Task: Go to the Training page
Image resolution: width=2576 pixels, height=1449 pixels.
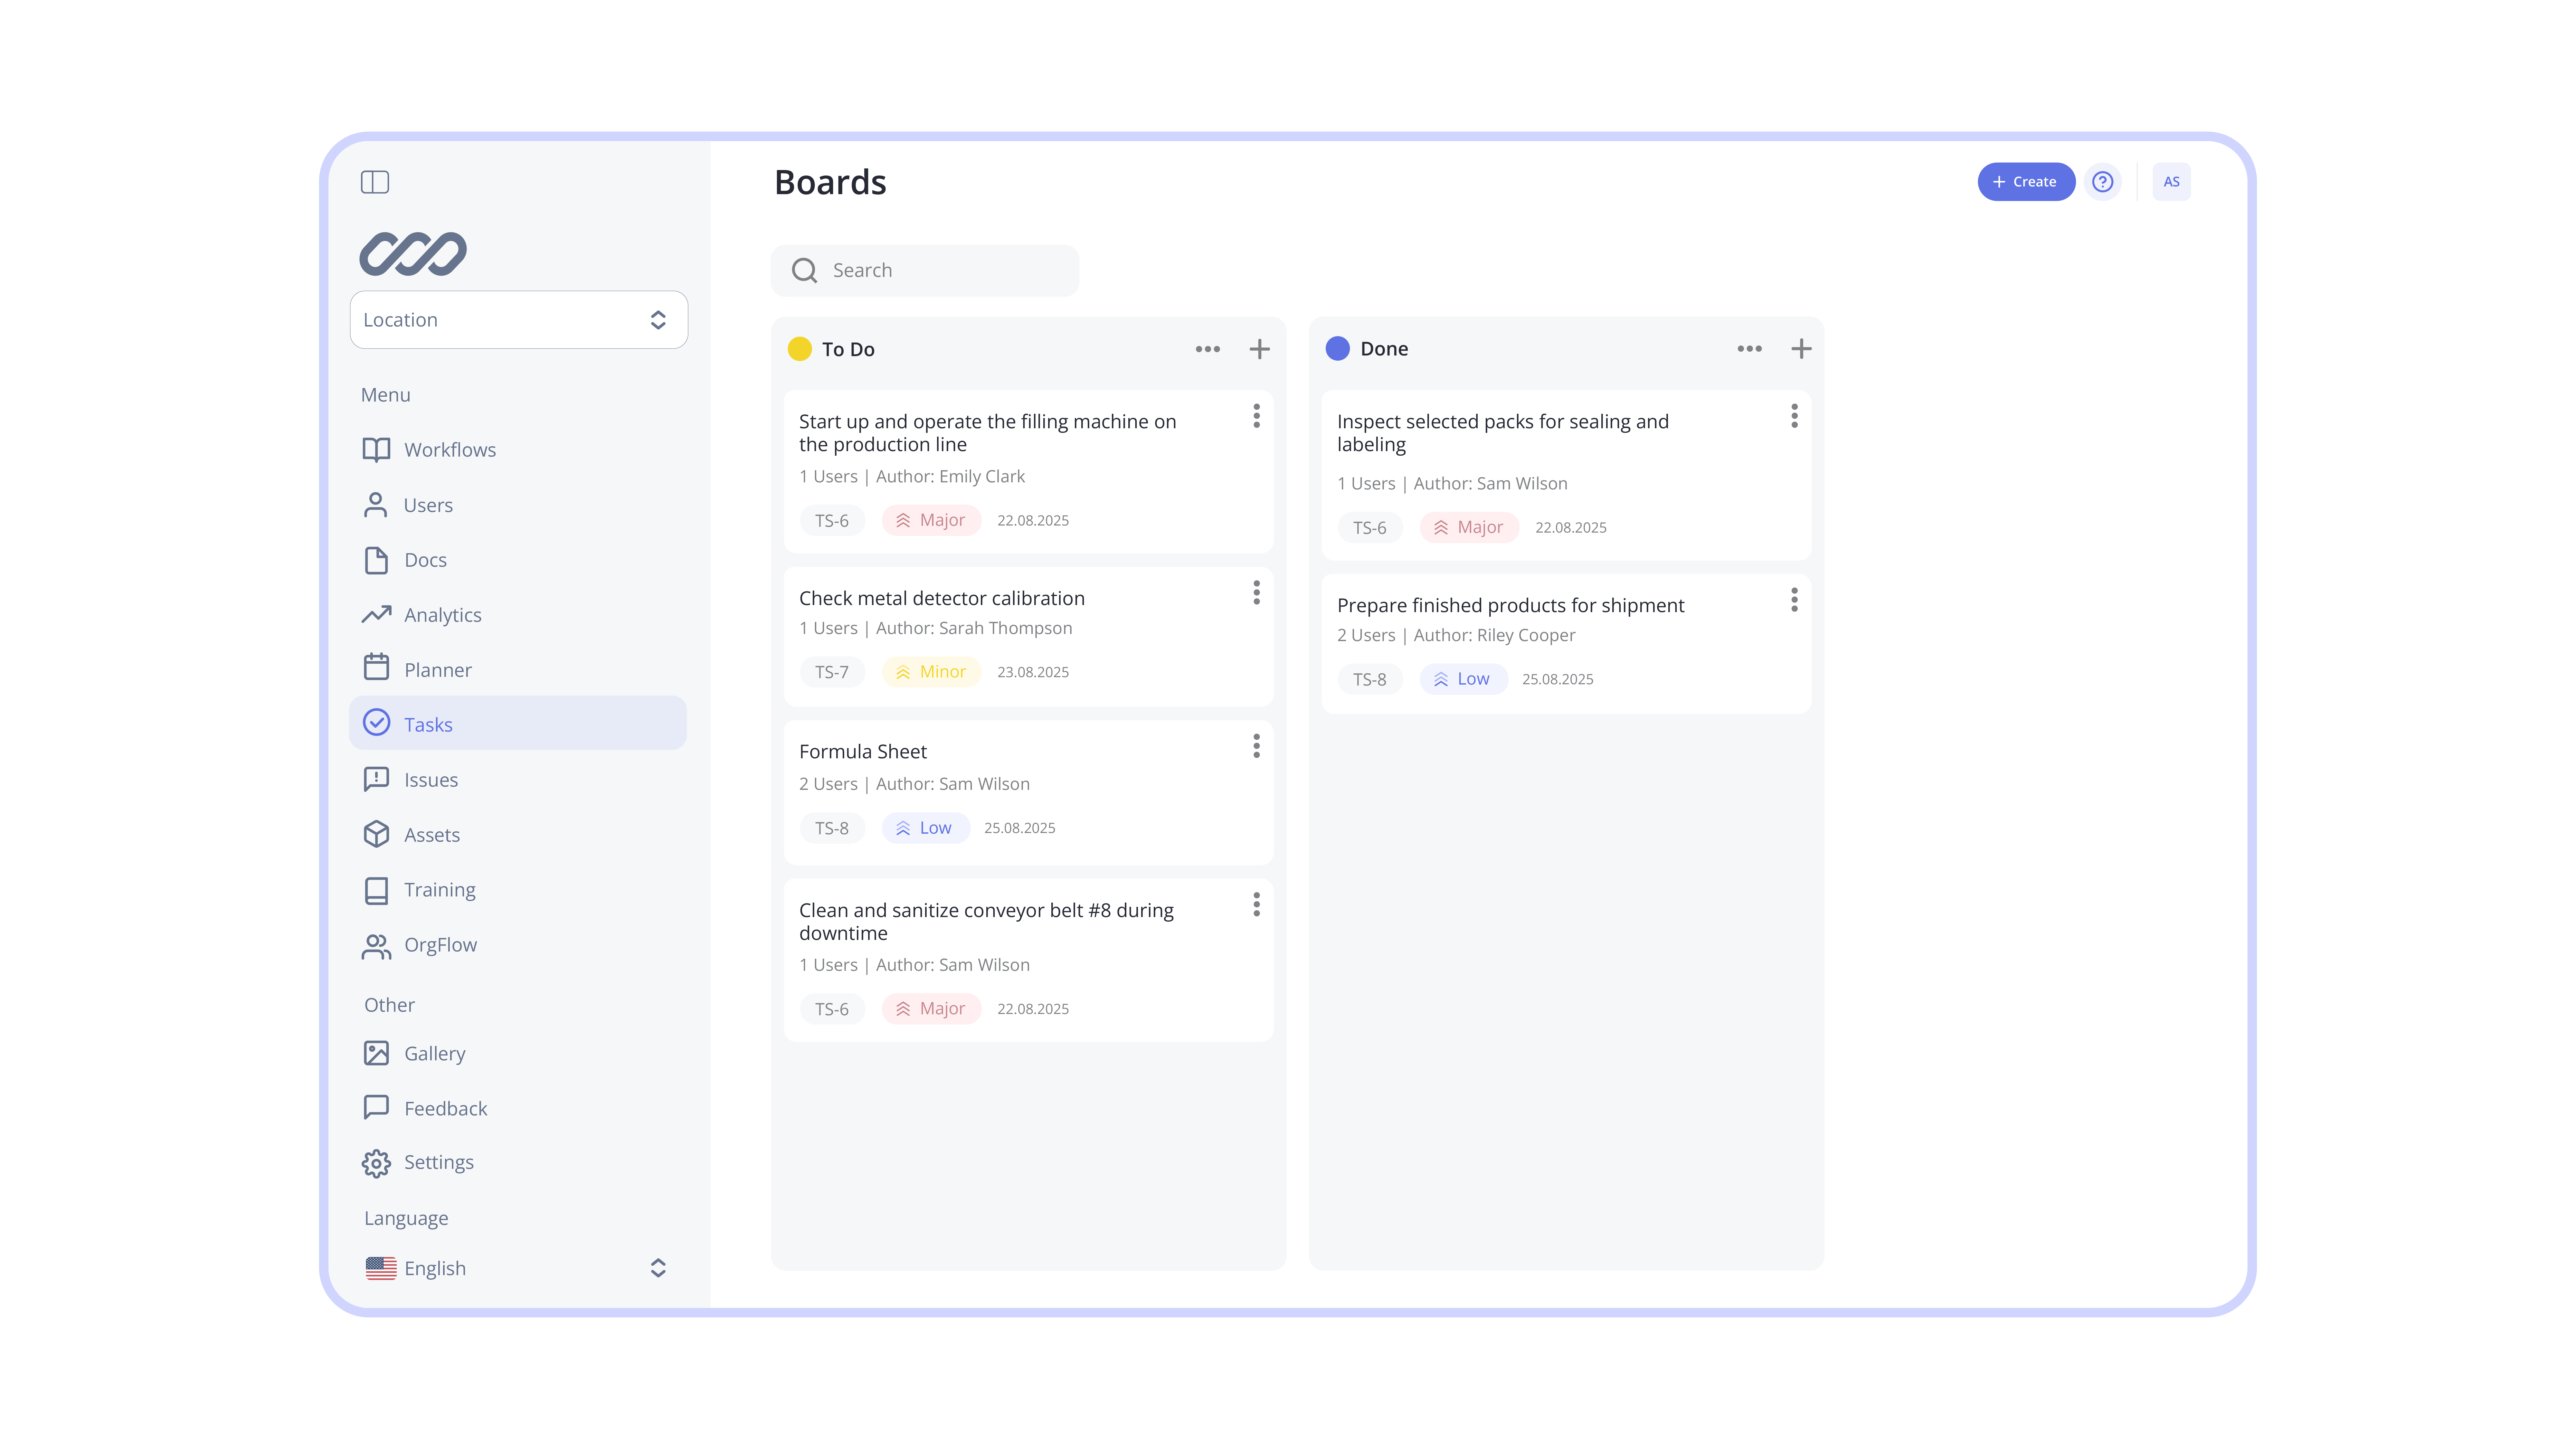Action: click(x=518, y=890)
